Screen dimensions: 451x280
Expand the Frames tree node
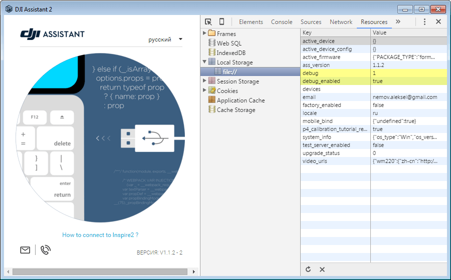[x=204, y=33]
